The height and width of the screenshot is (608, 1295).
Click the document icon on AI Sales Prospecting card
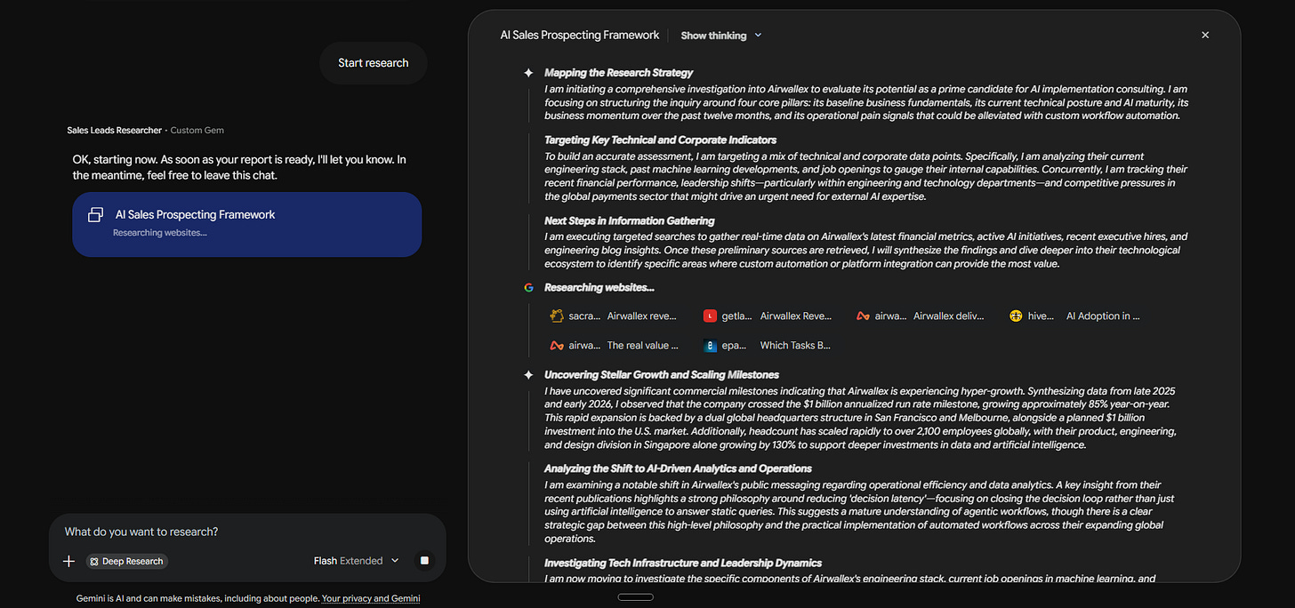96,215
